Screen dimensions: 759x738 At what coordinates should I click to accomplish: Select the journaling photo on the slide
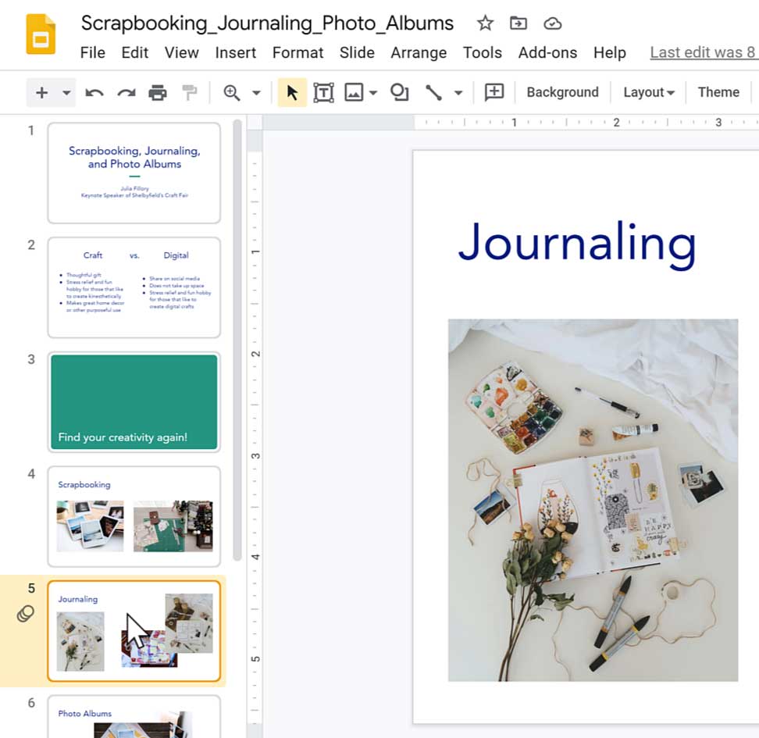[593, 500]
